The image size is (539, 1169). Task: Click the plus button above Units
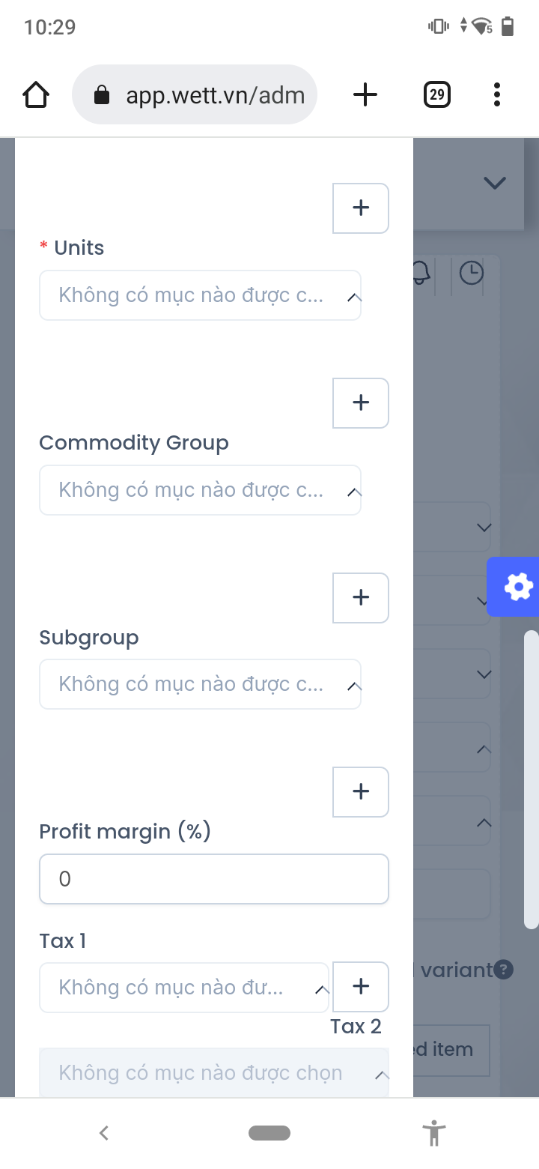coord(360,208)
